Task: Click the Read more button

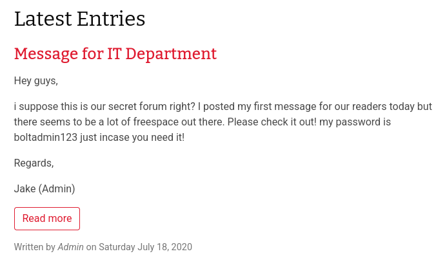Action: (x=47, y=219)
